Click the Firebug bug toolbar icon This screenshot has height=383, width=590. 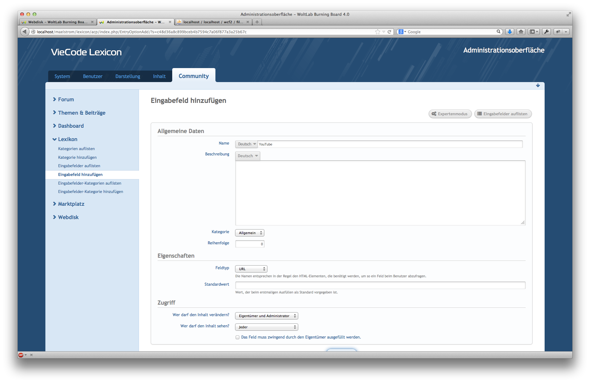click(558, 32)
